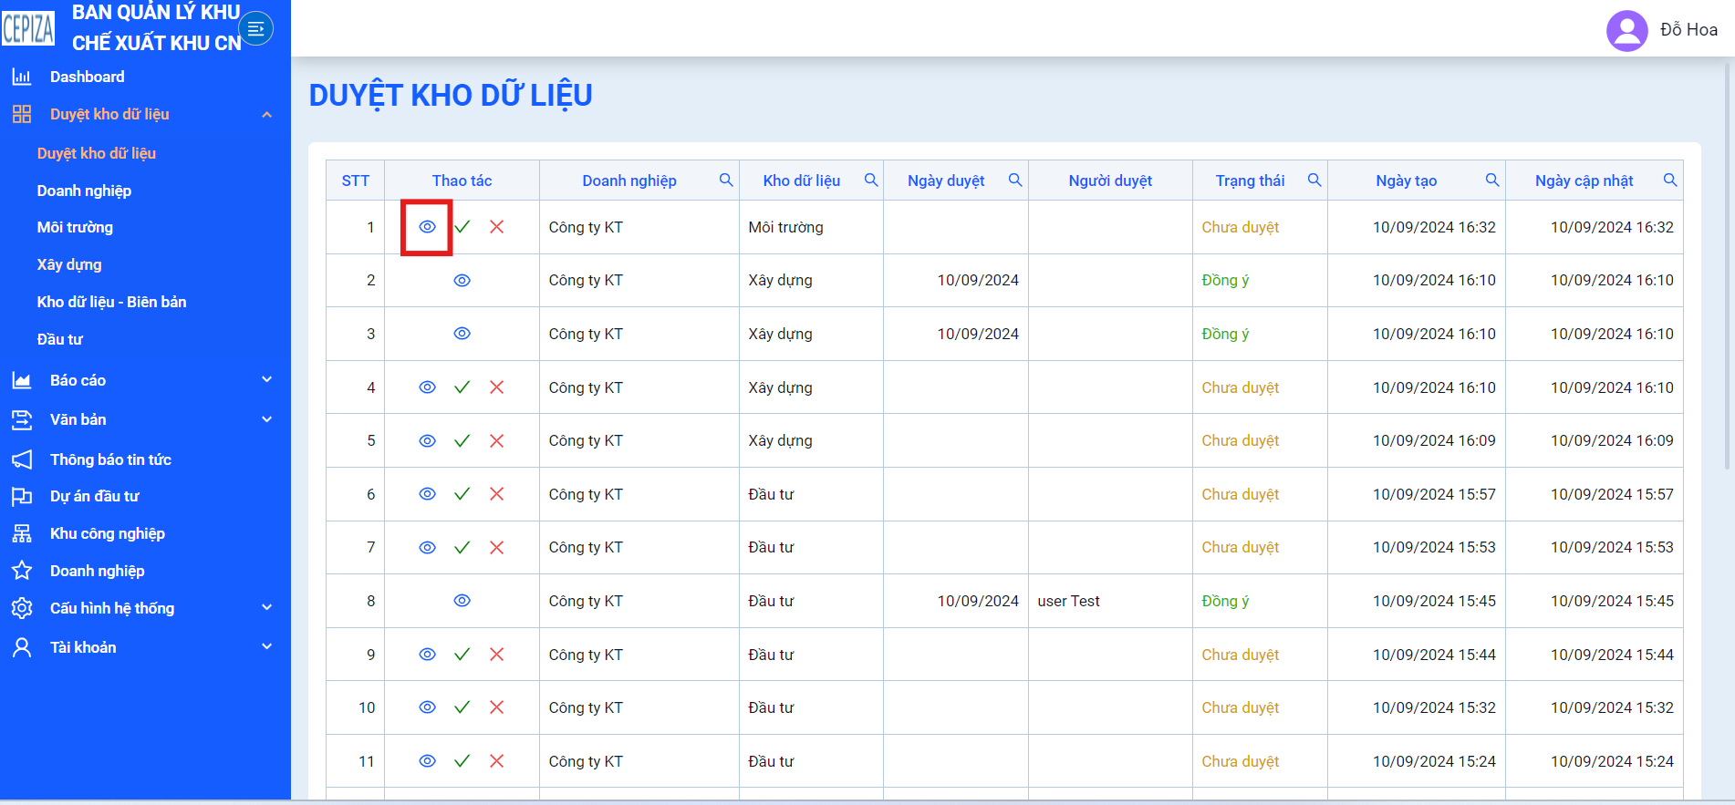Expand Văn bản menu chevron

pyautogui.click(x=267, y=419)
